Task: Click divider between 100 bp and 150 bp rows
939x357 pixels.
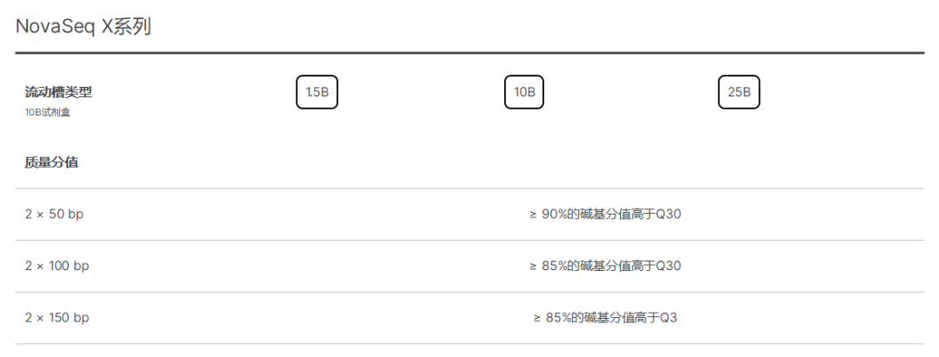Action: tap(469, 293)
